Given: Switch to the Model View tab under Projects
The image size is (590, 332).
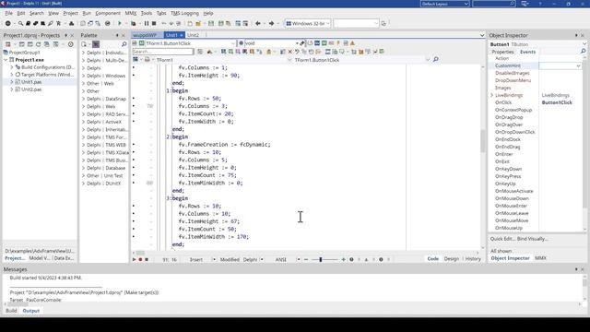Looking at the screenshot, I should [39, 258].
